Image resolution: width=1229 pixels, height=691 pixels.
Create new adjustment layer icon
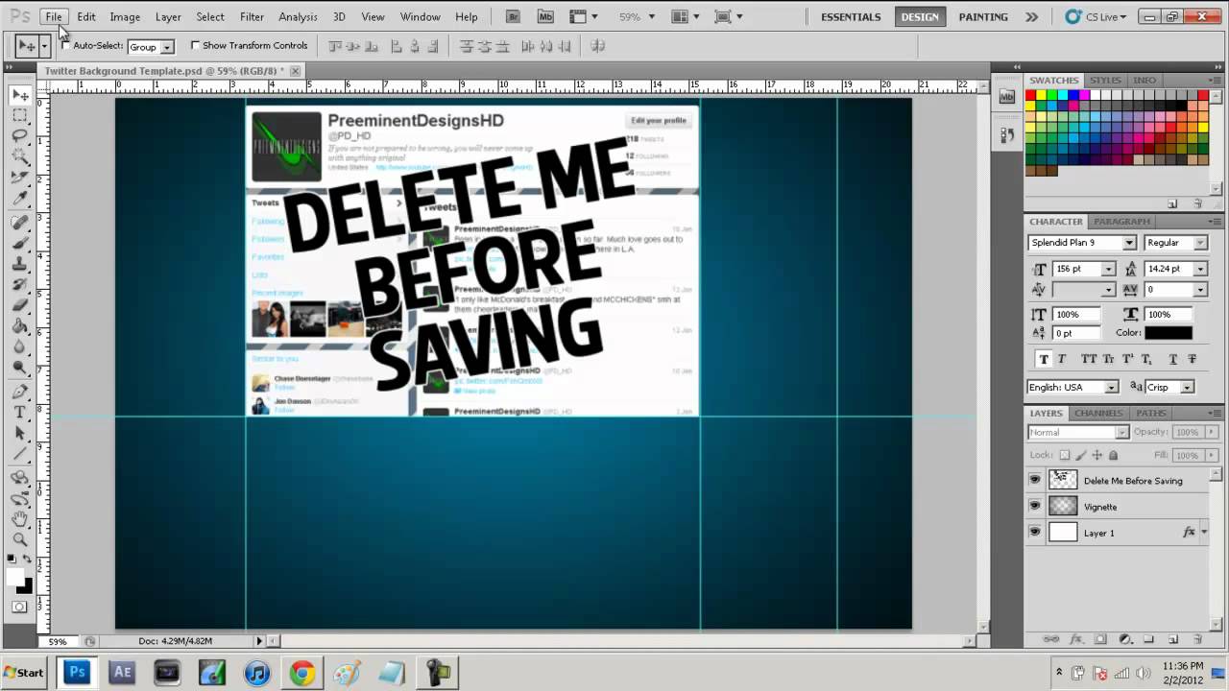pos(1124,639)
